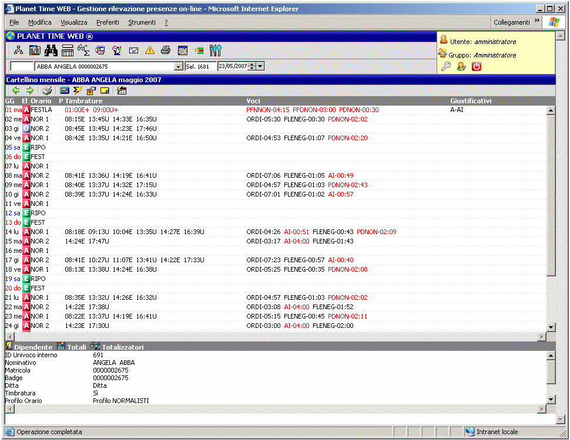This screenshot has height=440, width=570.
Task: Decrease date using spinner down arrow
Action: (x=252, y=69)
